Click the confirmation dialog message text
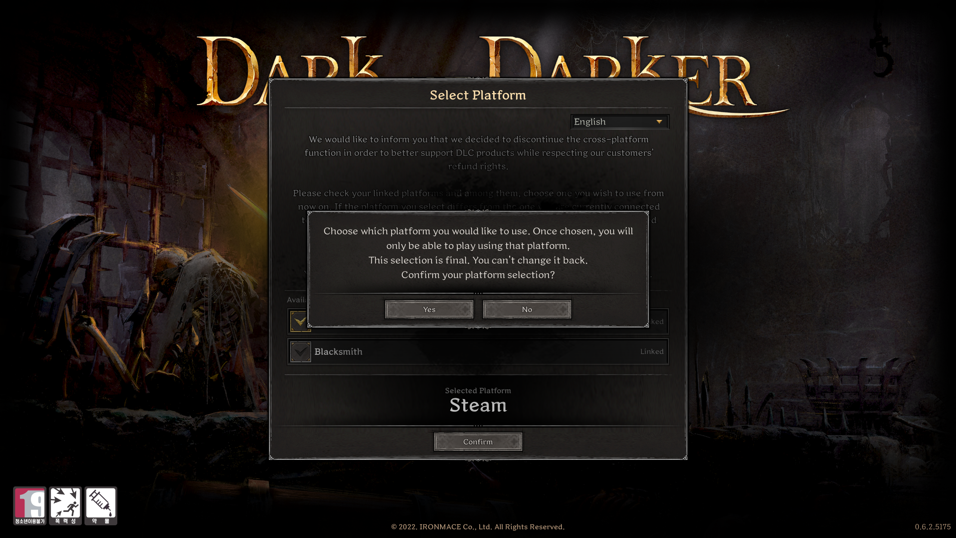The height and width of the screenshot is (538, 956). click(478, 253)
